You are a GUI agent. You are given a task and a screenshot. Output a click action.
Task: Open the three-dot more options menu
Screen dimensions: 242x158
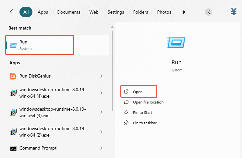point(221,12)
